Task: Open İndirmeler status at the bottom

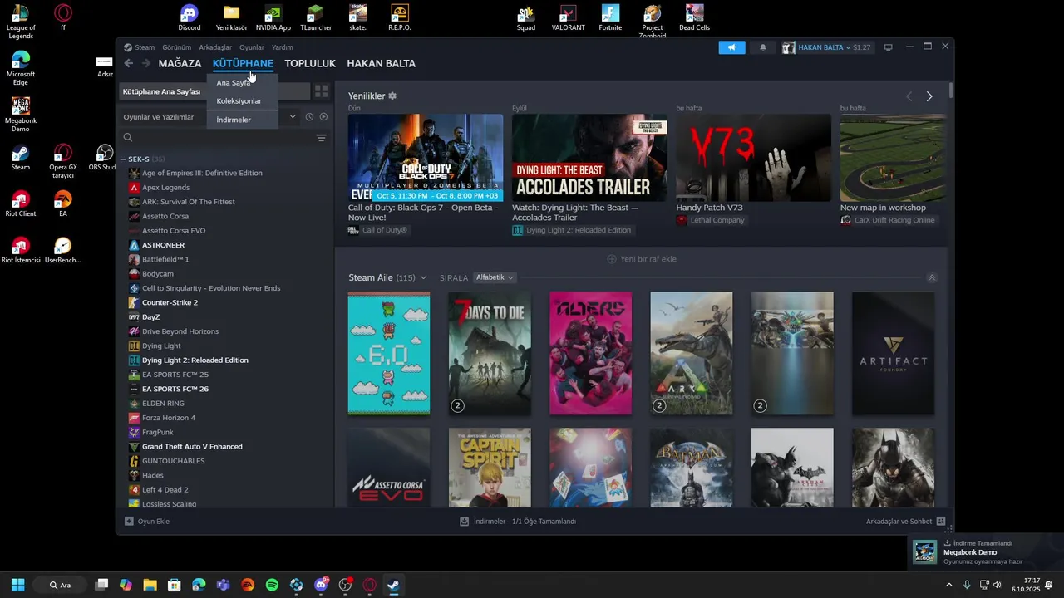Action: click(518, 522)
